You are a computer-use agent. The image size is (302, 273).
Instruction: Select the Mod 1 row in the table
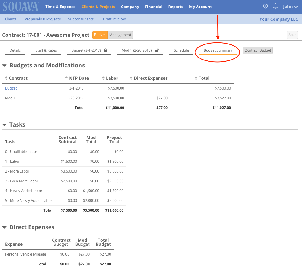pos(10,98)
